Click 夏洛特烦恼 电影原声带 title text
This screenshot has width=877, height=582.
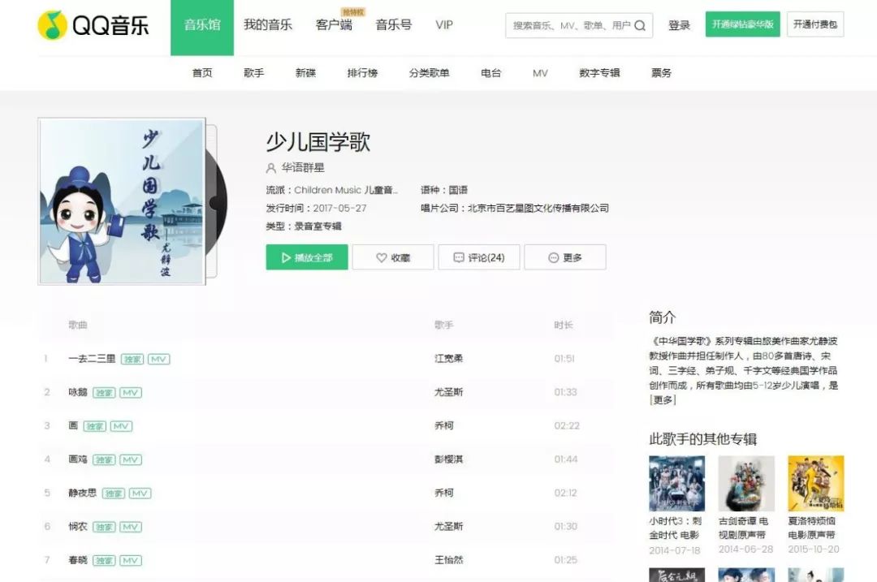811,528
